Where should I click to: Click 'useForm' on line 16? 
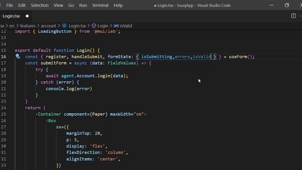pos(238,57)
